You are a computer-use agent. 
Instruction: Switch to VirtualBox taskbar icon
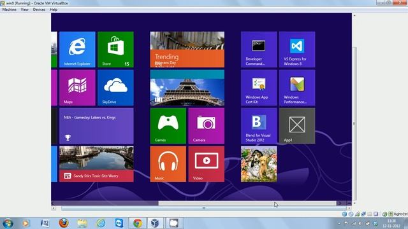pyautogui.click(x=155, y=223)
